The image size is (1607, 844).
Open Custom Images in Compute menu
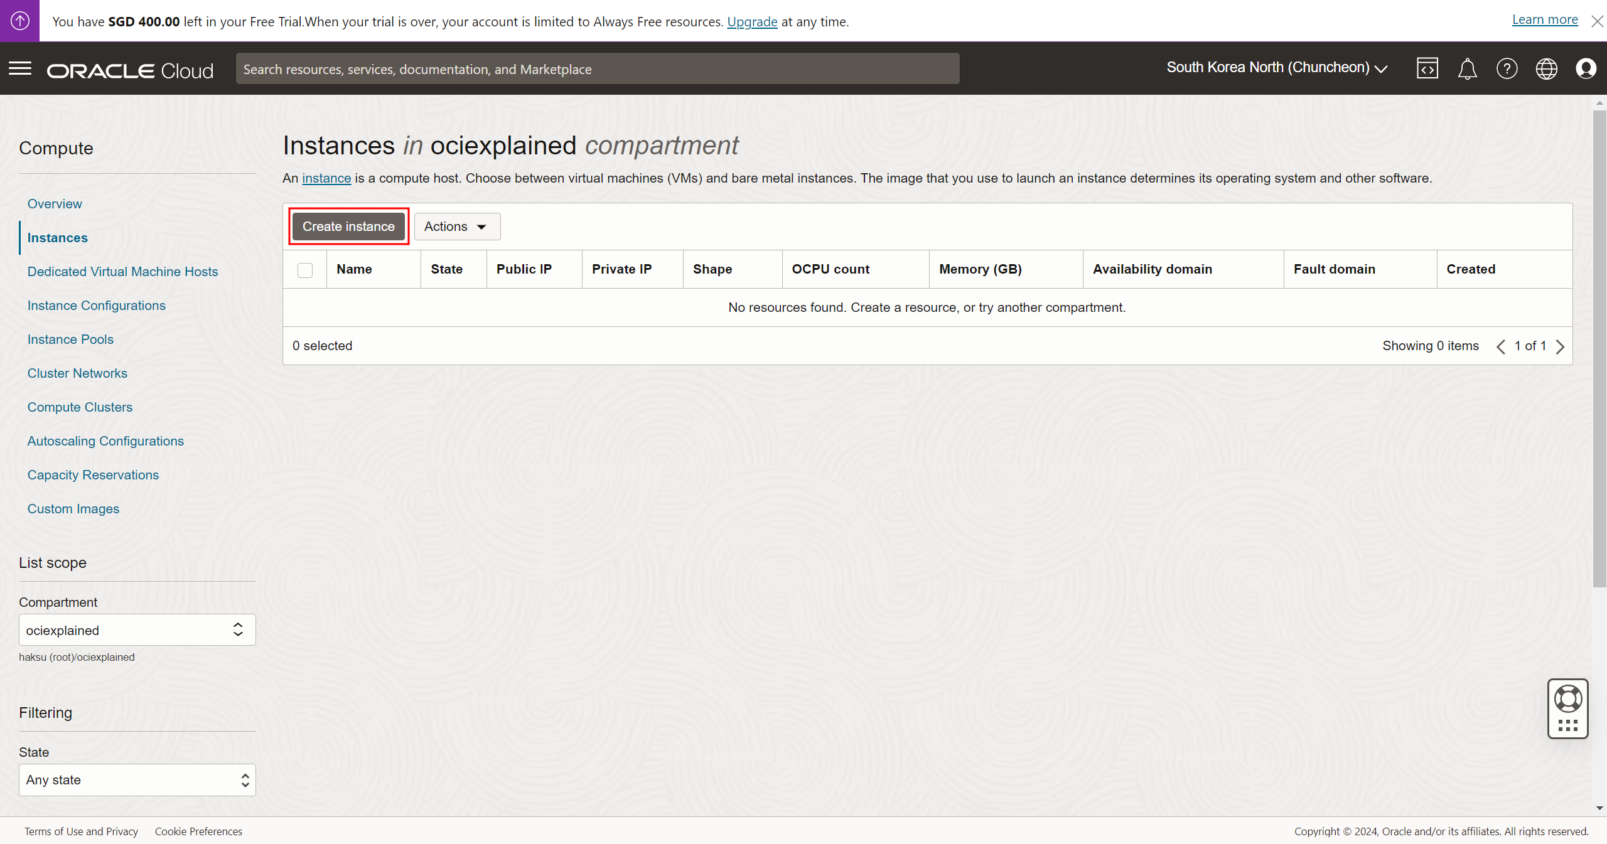(73, 509)
